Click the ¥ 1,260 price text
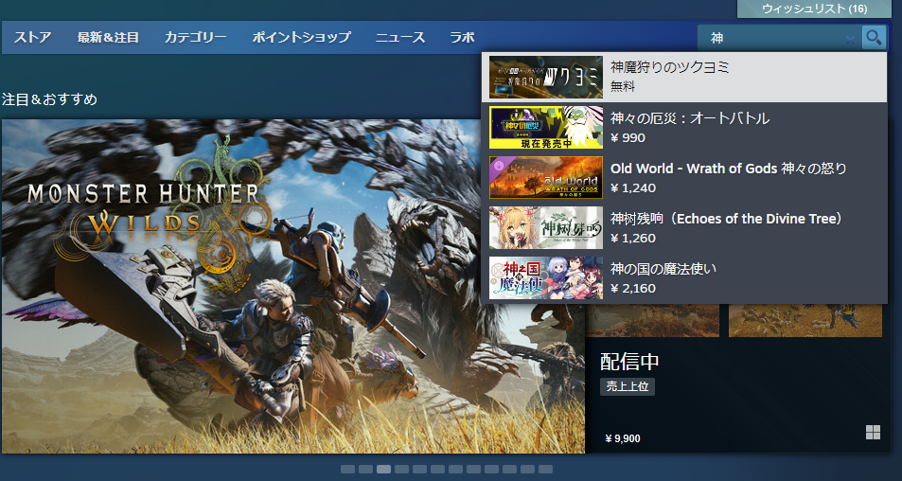 tap(633, 239)
